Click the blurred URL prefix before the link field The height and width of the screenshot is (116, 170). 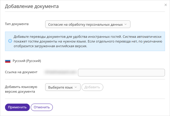61,72
